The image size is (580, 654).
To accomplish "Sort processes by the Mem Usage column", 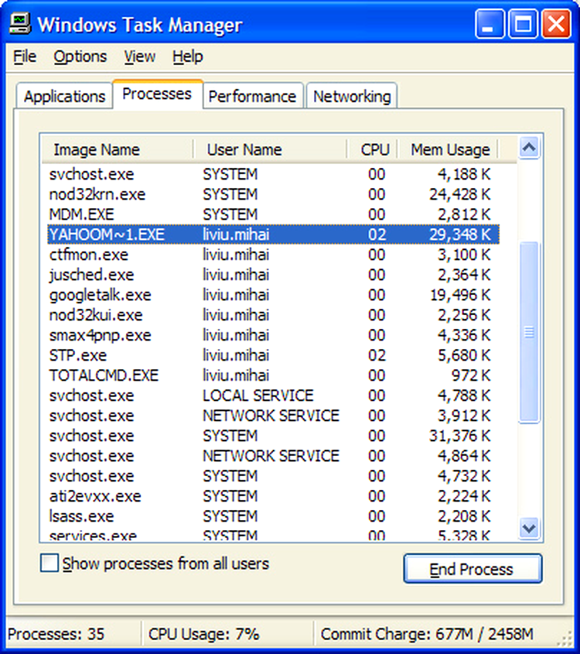I will [449, 149].
